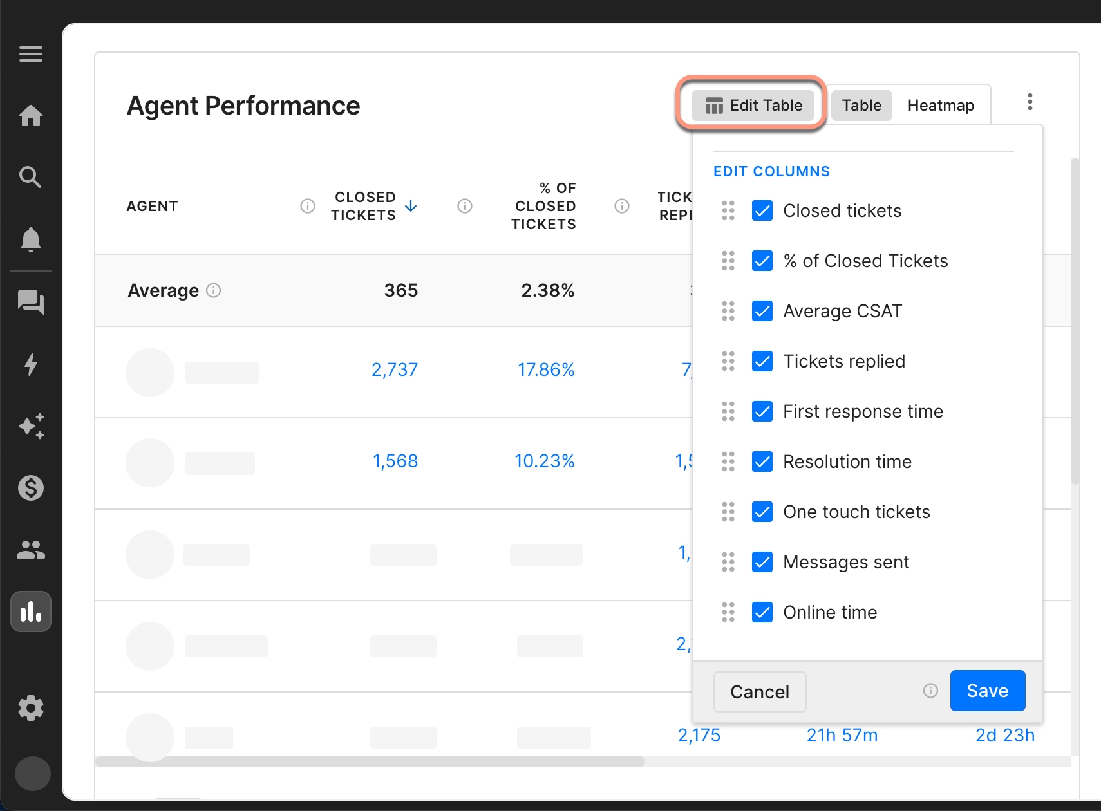Uncheck the Average CSAT column
Image resolution: width=1101 pixels, height=811 pixels.
(x=762, y=311)
